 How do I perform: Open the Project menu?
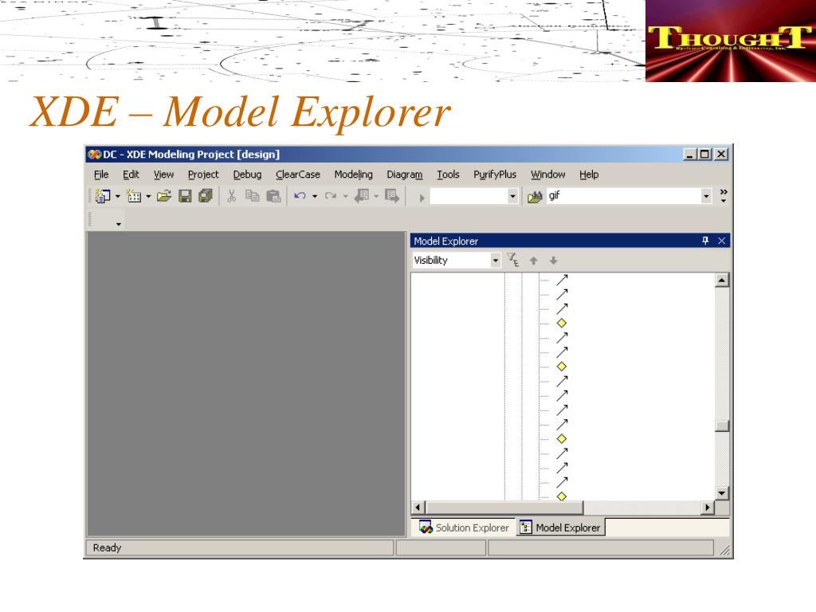point(203,175)
